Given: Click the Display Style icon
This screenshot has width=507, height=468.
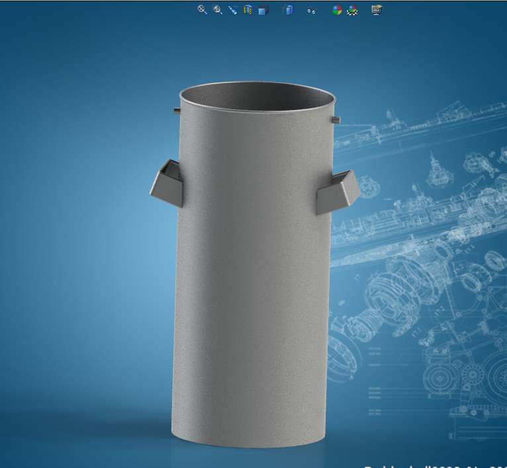Looking at the screenshot, I should pyautogui.click(x=288, y=10).
